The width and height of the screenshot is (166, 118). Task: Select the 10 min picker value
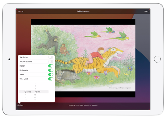coord(37,92)
